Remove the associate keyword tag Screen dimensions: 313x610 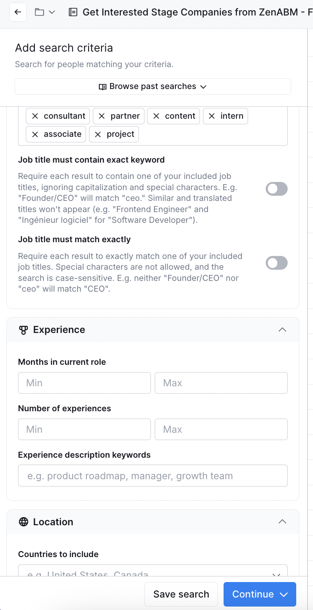coord(35,134)
